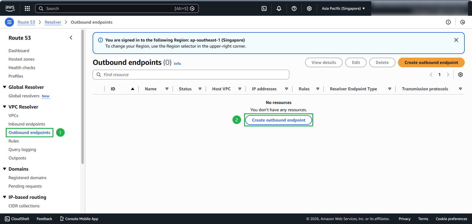The image size is (472, 224).
Task: Click the Edit button
Action: [356, 62]
